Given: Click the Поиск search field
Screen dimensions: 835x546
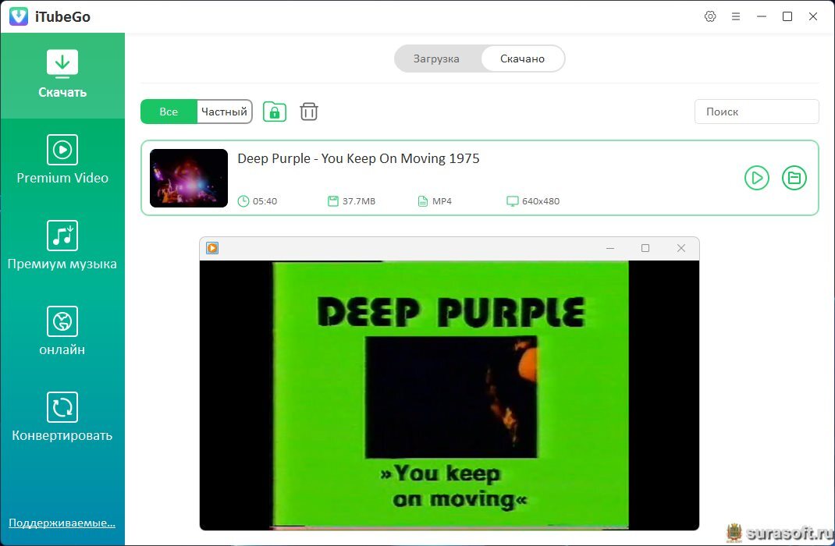Looking at the screenshot, I should point(757,112).
